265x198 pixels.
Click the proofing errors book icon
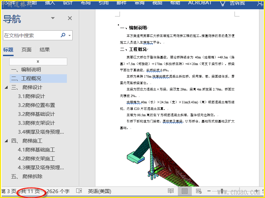click(79, 191)
